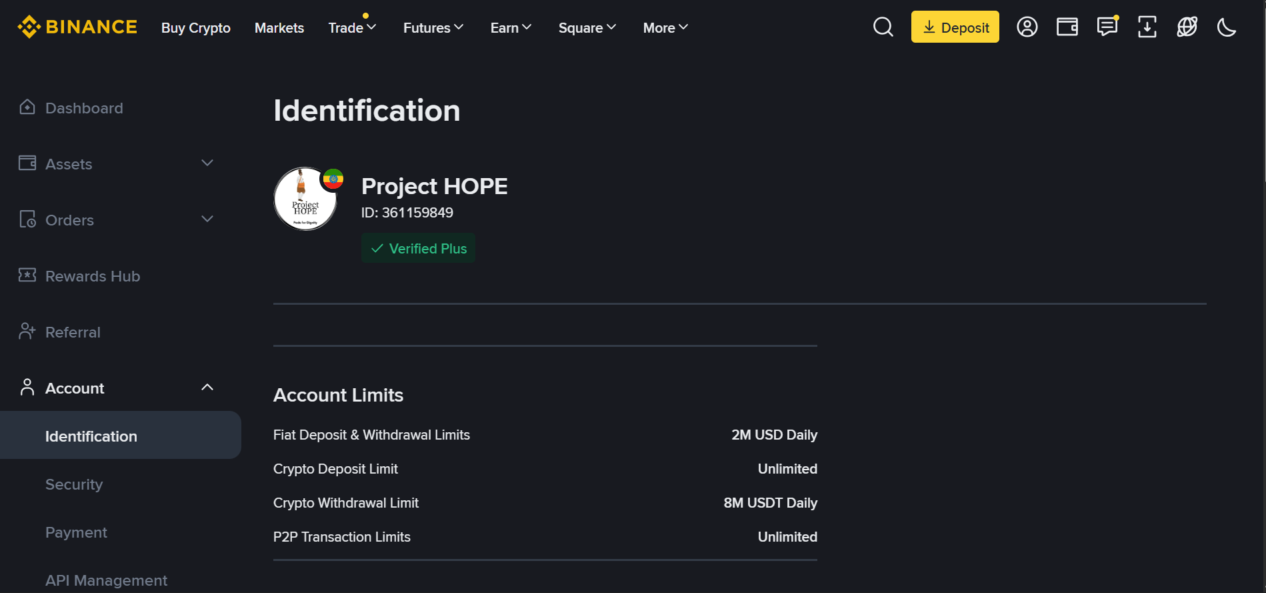Go to Buy Crypto page

point(196,28)
